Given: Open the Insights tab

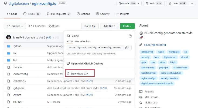Looking at the screenshot, I should (122, 14).
